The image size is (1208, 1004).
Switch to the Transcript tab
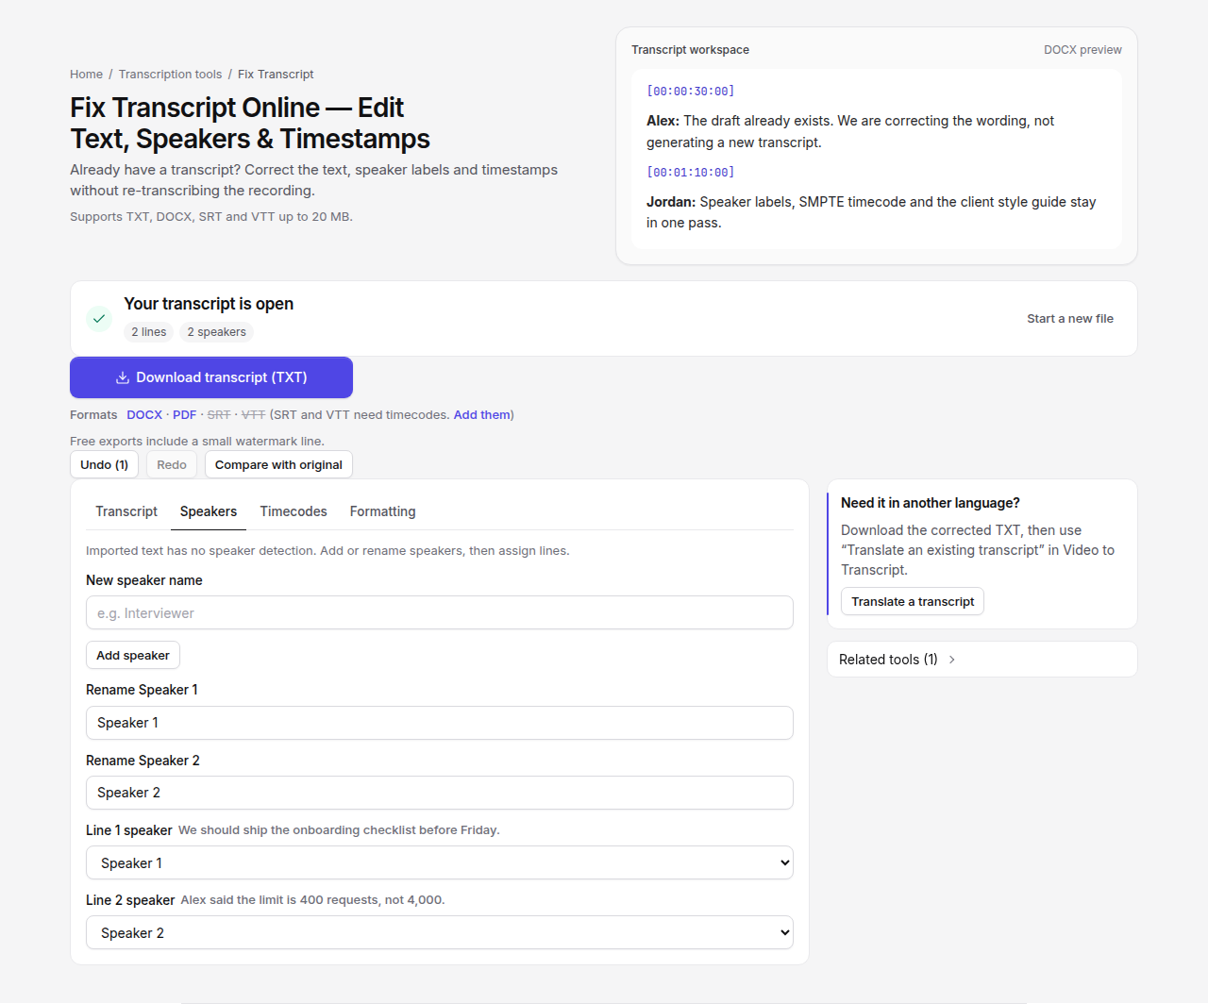tap(126, 511)
